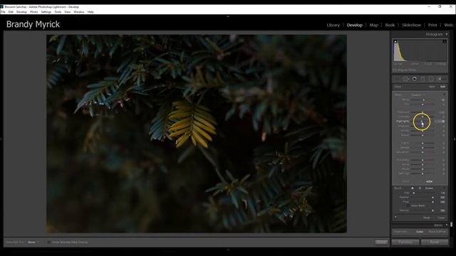Adjust the Temp slider
The height and width of the screenshot is (256, 456).
[x=423, y=100]
